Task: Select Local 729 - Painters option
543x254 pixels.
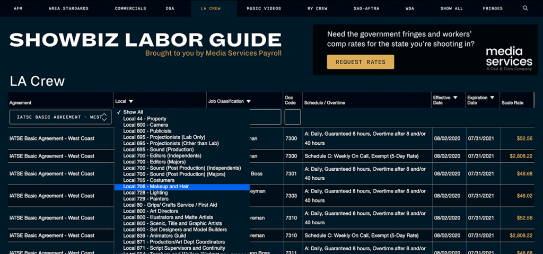Action: 182,198
